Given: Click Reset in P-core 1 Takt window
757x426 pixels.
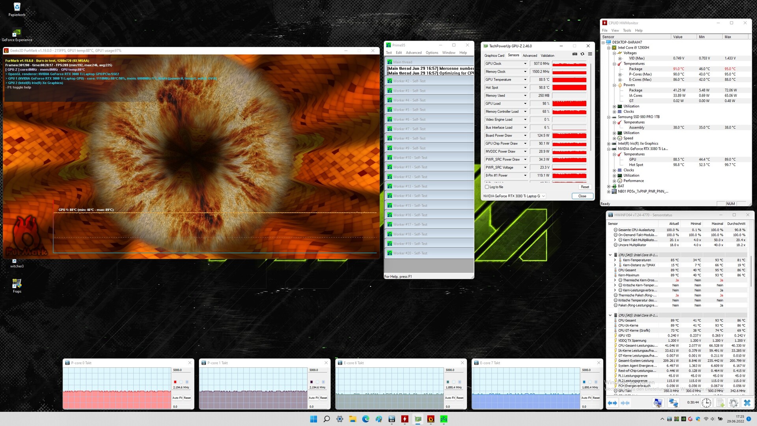Looking at the screenshot, I should point(323,398).
